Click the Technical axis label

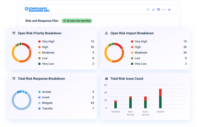click(116, 112)
